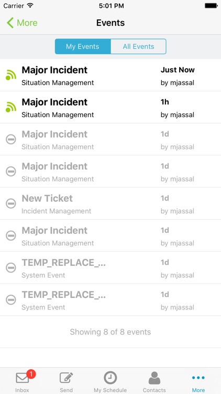Tap the Send compose icon
The image size is (221, 394).
(x=66, y=378)
